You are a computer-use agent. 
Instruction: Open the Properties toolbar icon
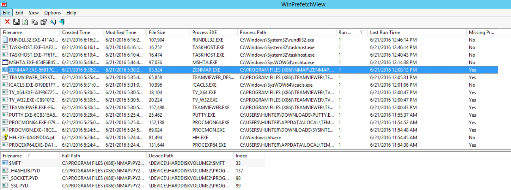coord(44,22)
